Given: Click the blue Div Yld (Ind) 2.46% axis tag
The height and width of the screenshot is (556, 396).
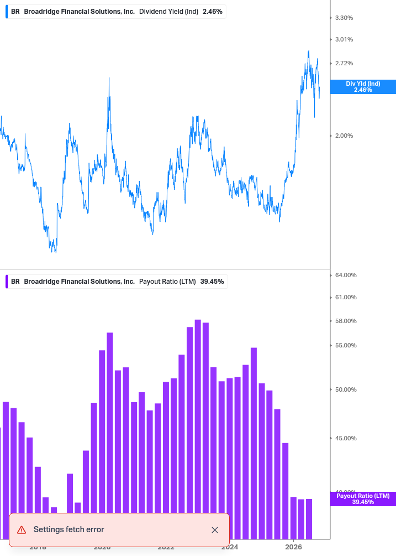Looking at the screenshot, I should click(363, 87).
